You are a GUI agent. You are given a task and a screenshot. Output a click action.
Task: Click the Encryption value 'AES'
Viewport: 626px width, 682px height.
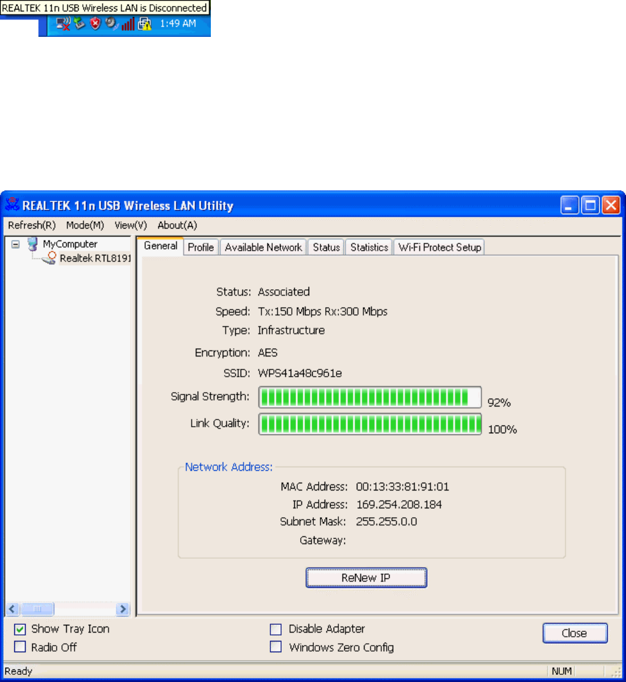[267, 353]
